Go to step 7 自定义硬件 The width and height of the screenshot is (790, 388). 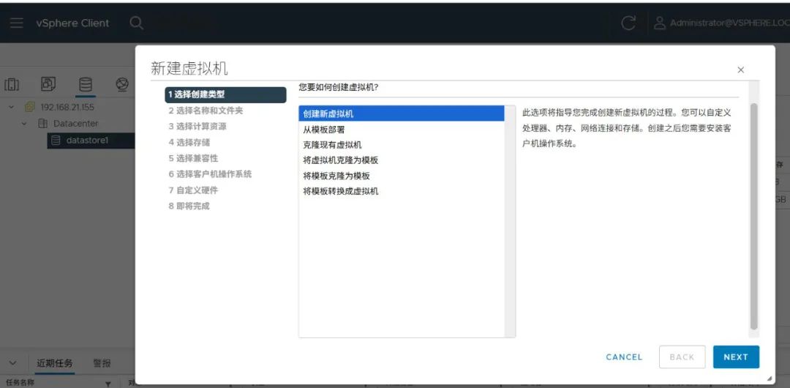[x=193, y=190]
